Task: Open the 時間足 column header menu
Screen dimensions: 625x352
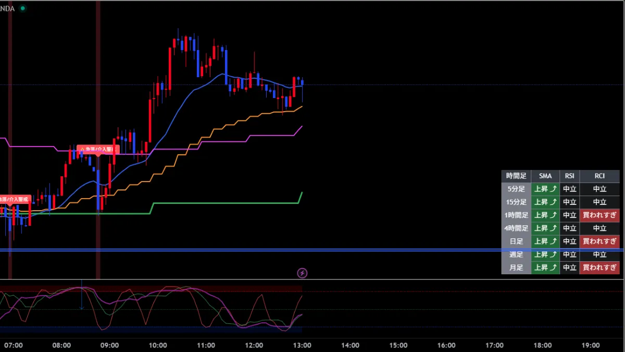Action: pyautogui.click(x=516, y=176)
